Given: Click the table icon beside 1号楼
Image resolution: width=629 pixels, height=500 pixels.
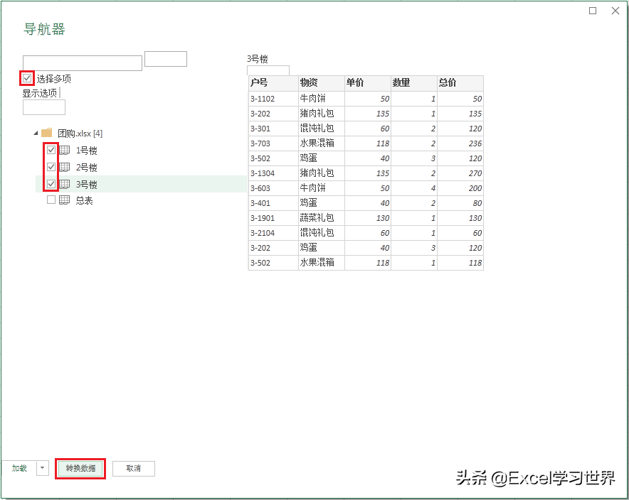Looking at the screenshot, I should pos(65,150).
